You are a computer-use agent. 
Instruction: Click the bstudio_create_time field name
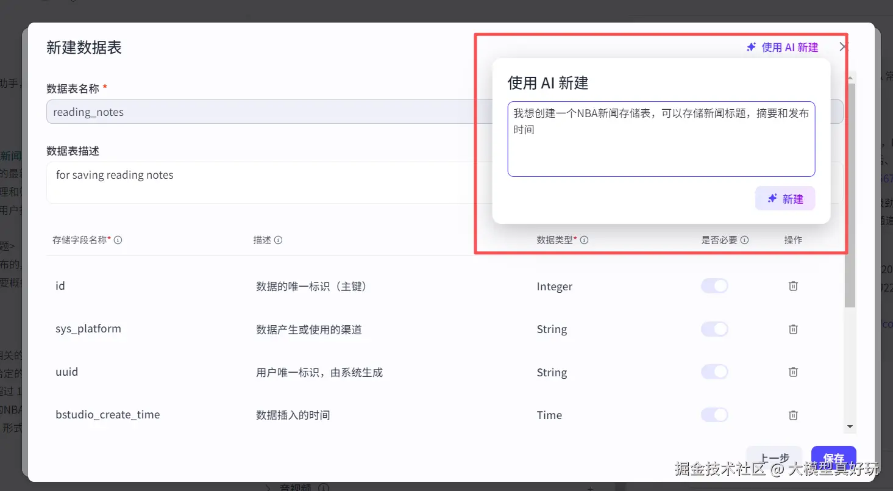(x=108, y=415)
